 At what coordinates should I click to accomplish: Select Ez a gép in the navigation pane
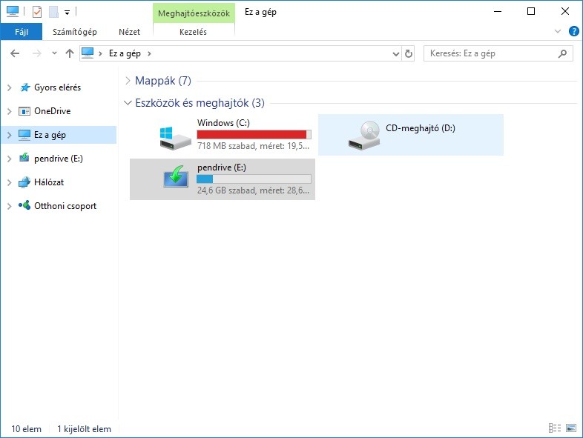pyautogui.click(x=59, y=135)
